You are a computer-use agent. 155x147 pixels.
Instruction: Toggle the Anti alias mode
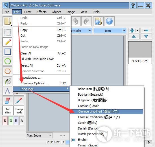[8, 111]
